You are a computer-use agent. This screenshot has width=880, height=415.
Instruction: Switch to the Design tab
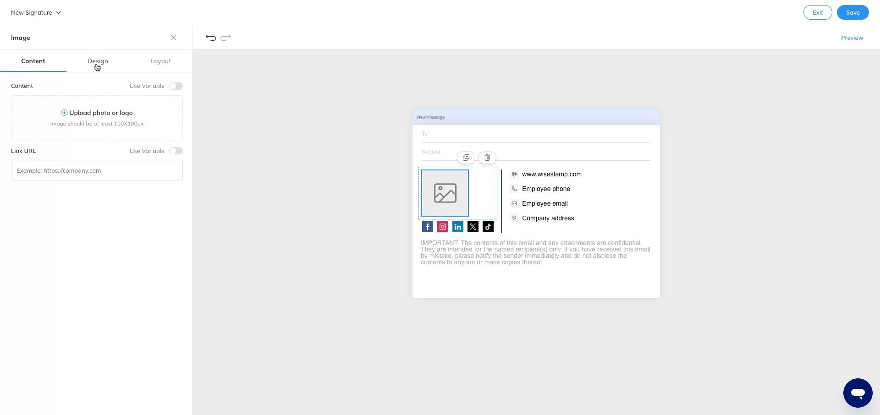click(98, 61)
